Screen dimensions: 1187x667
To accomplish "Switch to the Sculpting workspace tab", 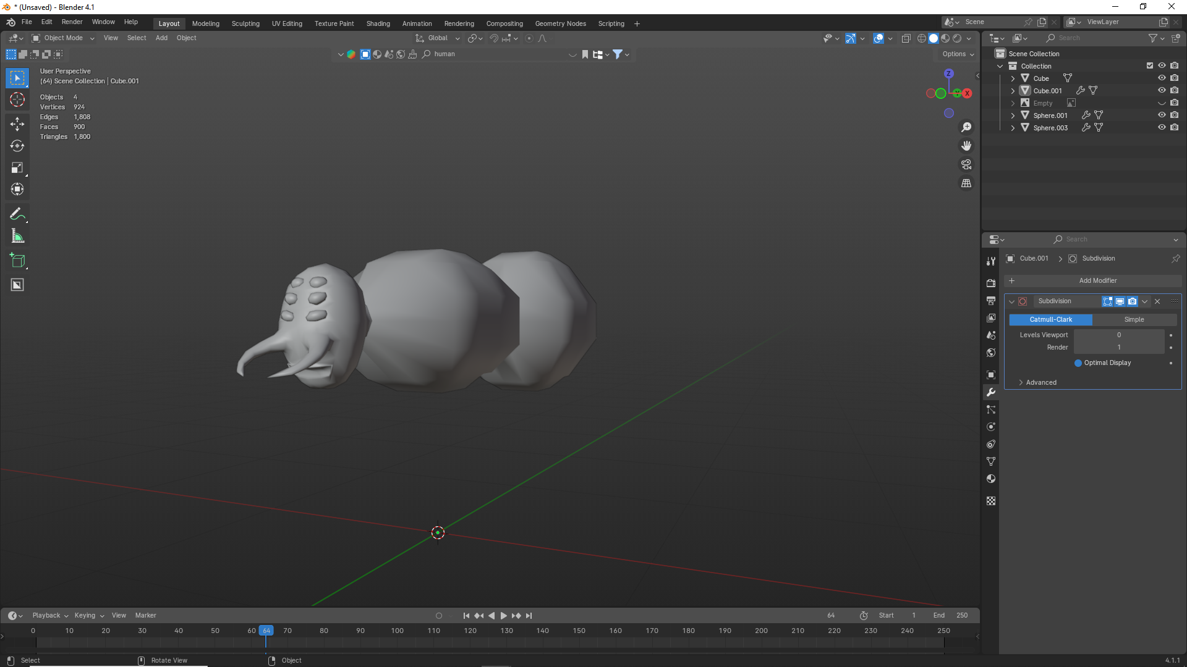I will (245, 23).
